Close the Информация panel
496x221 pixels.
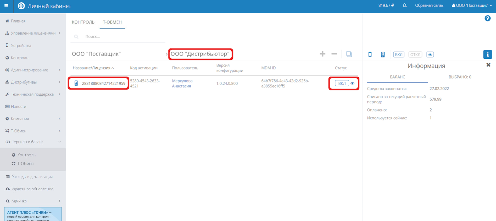488,65
